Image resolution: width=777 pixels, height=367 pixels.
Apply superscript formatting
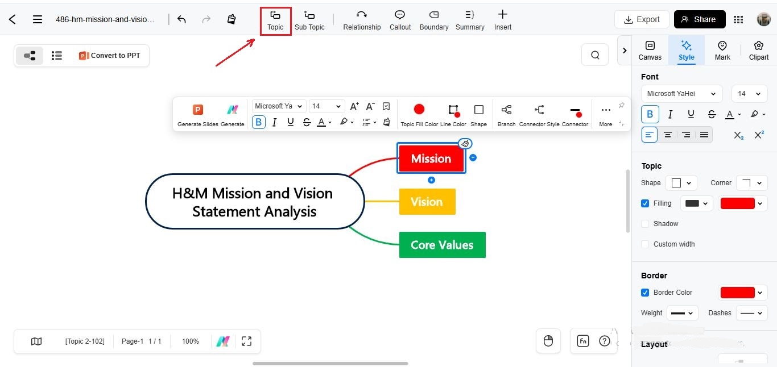coord(759,135)
